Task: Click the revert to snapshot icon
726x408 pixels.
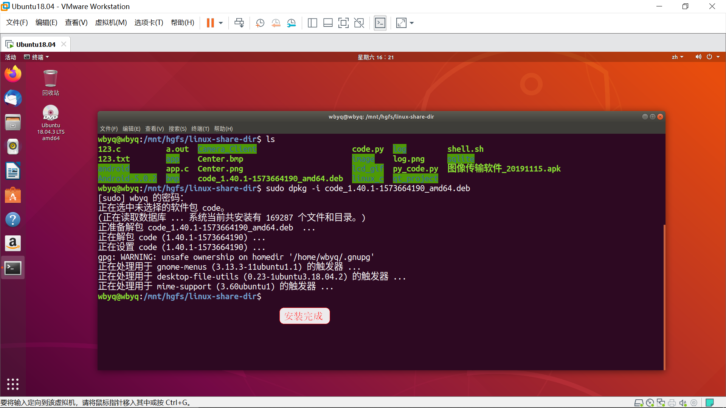Action: pos(276,23)
